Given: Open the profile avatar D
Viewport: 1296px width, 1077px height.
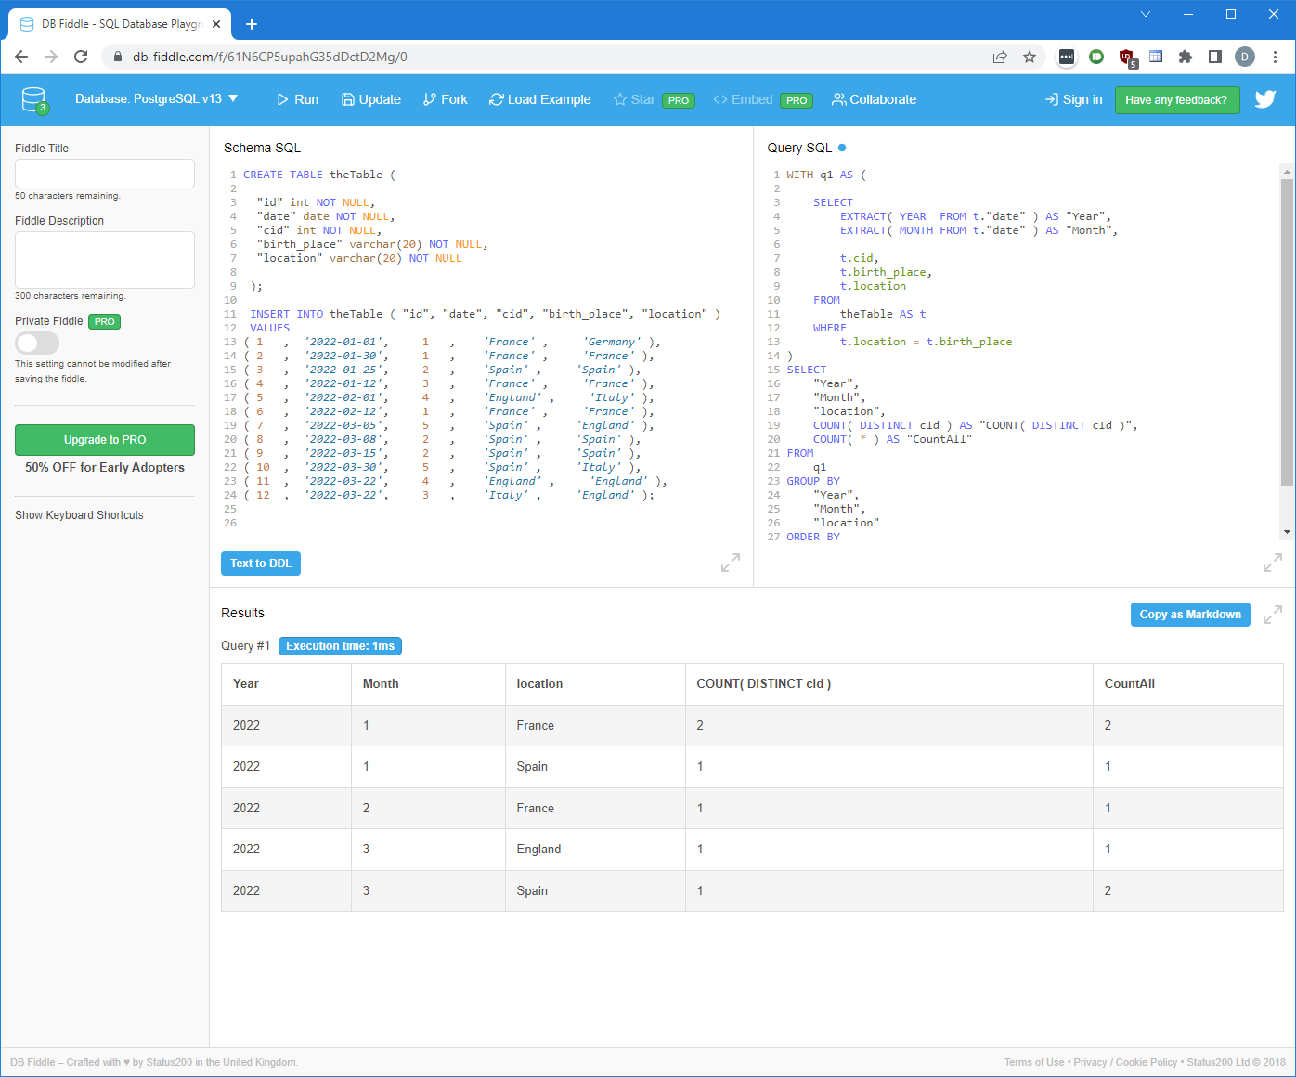Looking at the screenshot, I should coord(1245,57).
